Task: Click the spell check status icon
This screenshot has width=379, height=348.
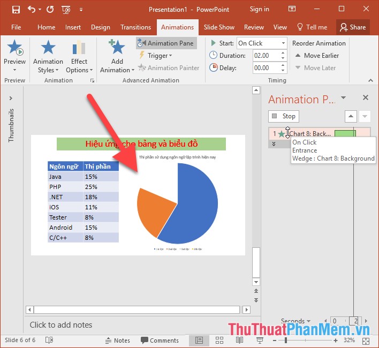Action: click(49, 341)
